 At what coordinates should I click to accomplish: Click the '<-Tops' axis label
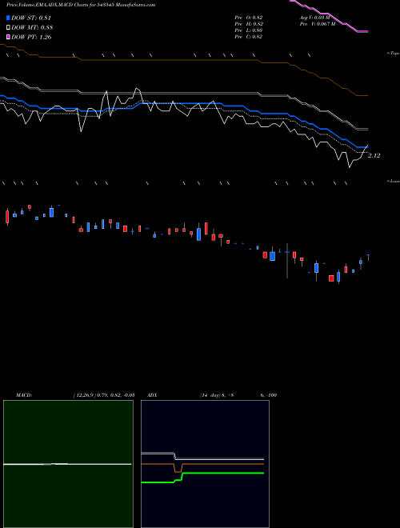pyautogui.click(x=394, y=54)
